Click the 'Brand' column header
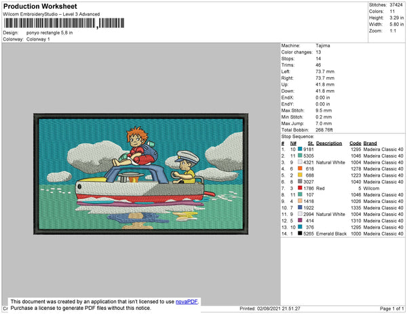The image size is (407, 314). pos(370,143)
